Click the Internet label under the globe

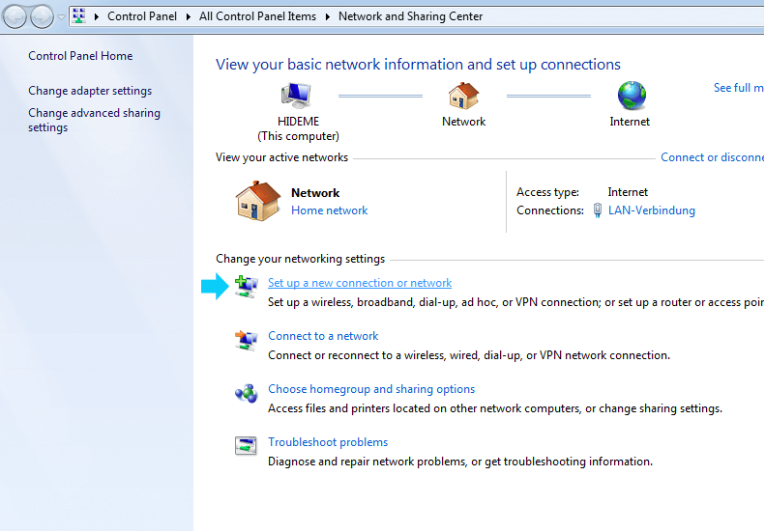point(630,122)
